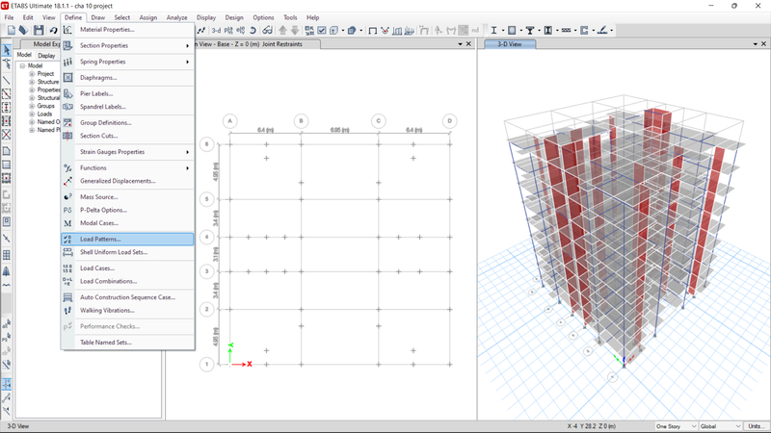The image size is (771, 433).
Task: Click the Diaphragms menu icon
Action: (x=67, y=78)
